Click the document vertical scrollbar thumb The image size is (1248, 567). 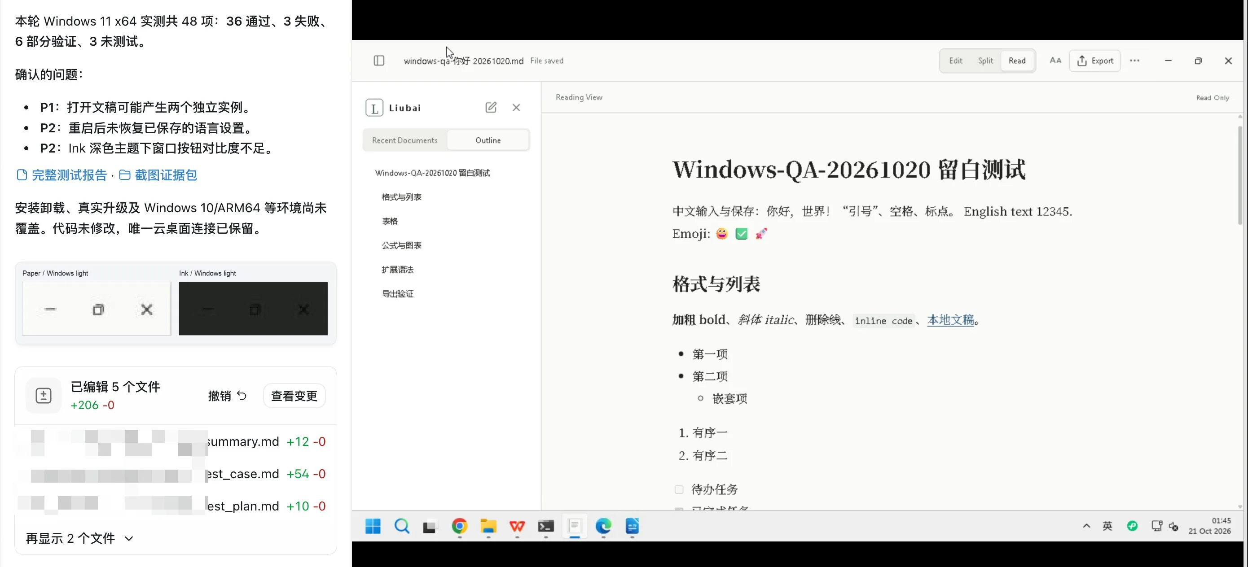tap(1240, 175)
